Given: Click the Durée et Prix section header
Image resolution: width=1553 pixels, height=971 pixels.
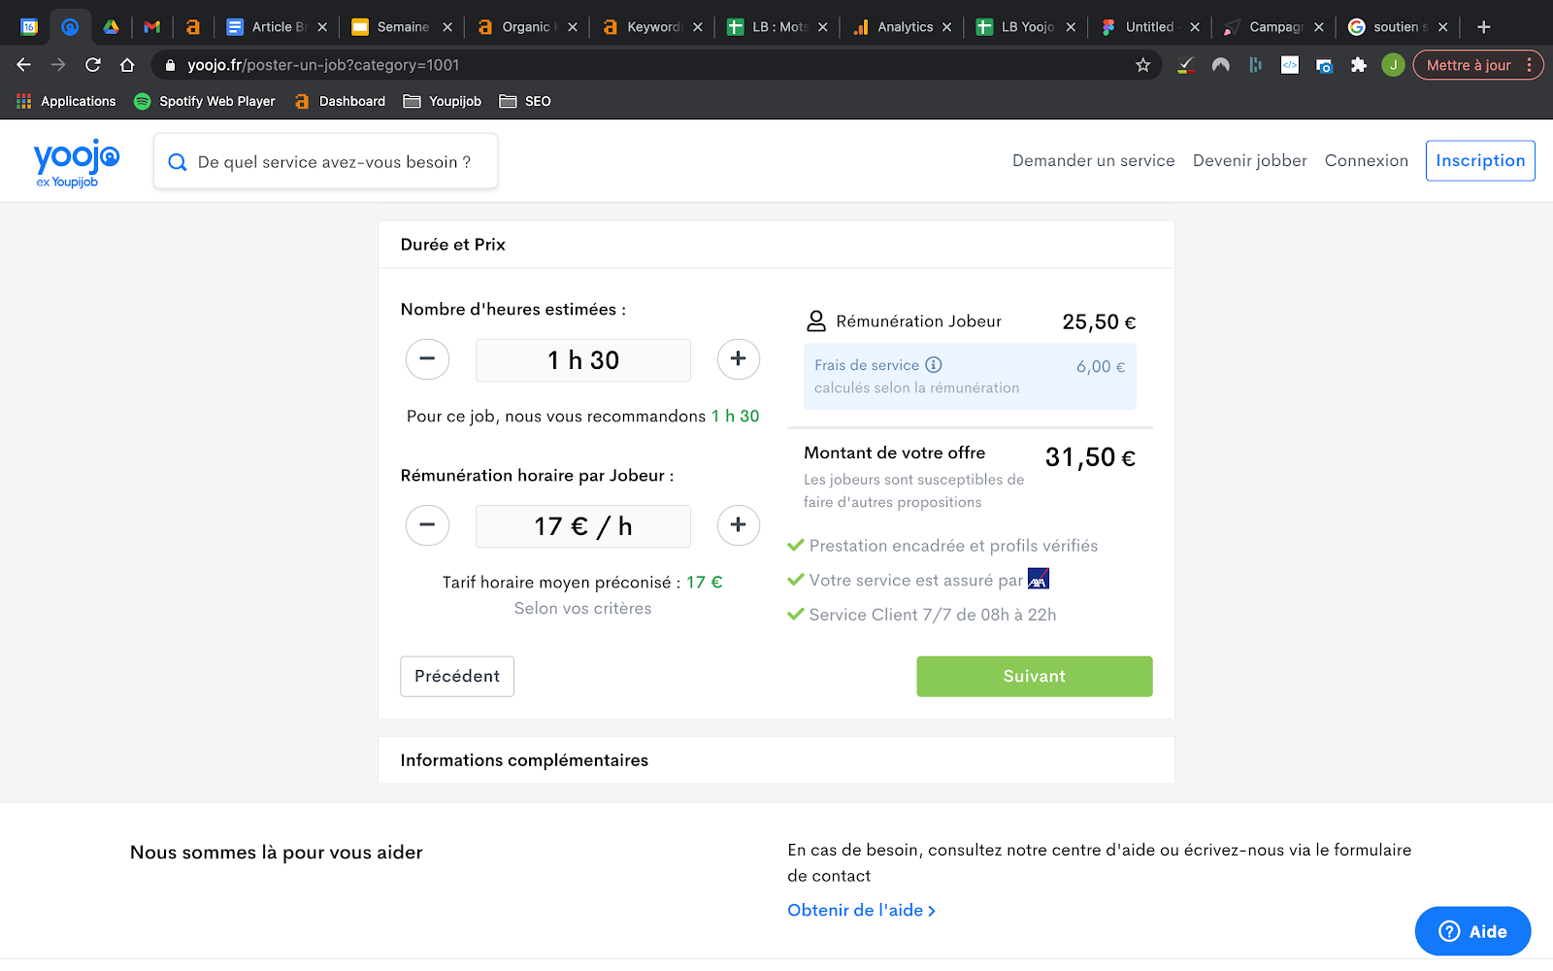Looking at the screenshot, I should (x=776, y=245).
